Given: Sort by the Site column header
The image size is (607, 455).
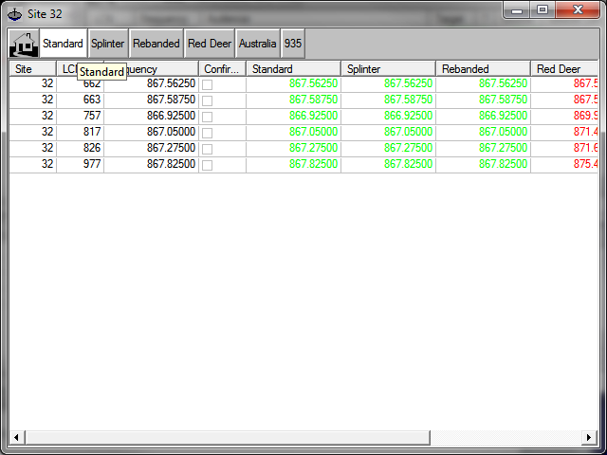Looking at the screenshot, I should pyautogui.click(x=32, y=69).
